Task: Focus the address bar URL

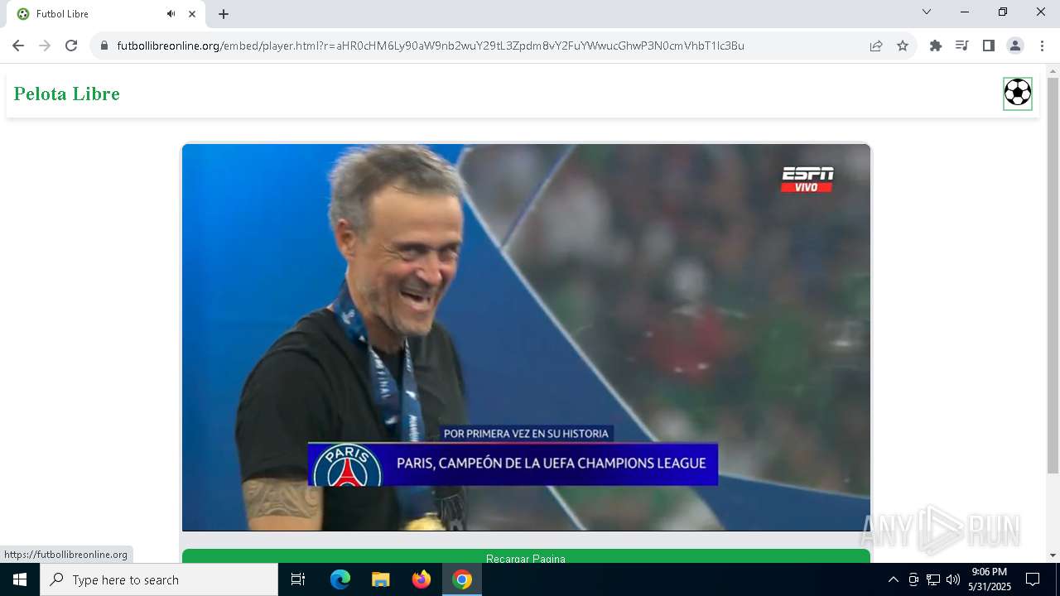Action: point(431,46)
